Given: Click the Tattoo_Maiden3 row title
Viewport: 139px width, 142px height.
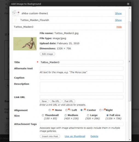Looking at the screenshot, I should point(24,27).
